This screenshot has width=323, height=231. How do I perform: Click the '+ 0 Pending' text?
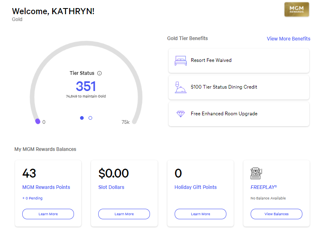click(32, 198)
